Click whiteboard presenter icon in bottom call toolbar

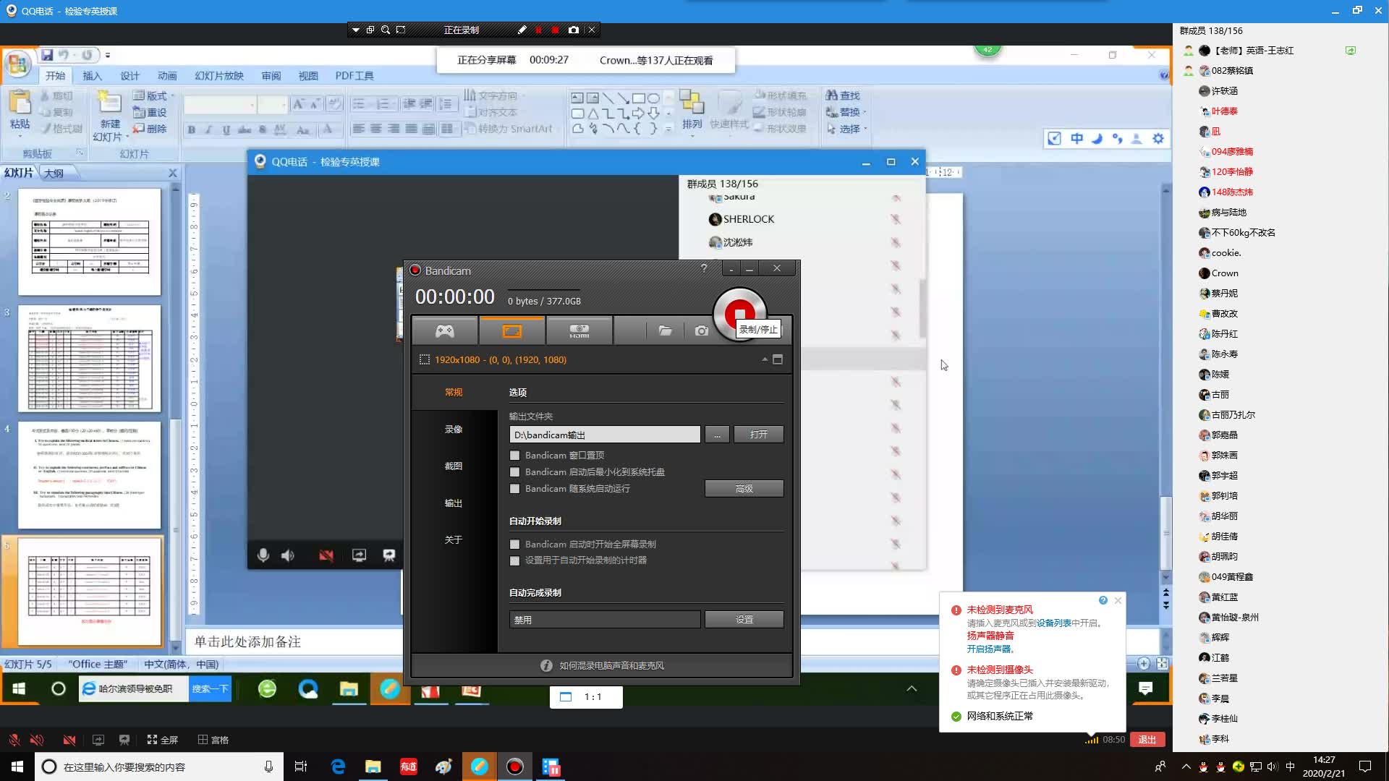[x=124, y=740]
